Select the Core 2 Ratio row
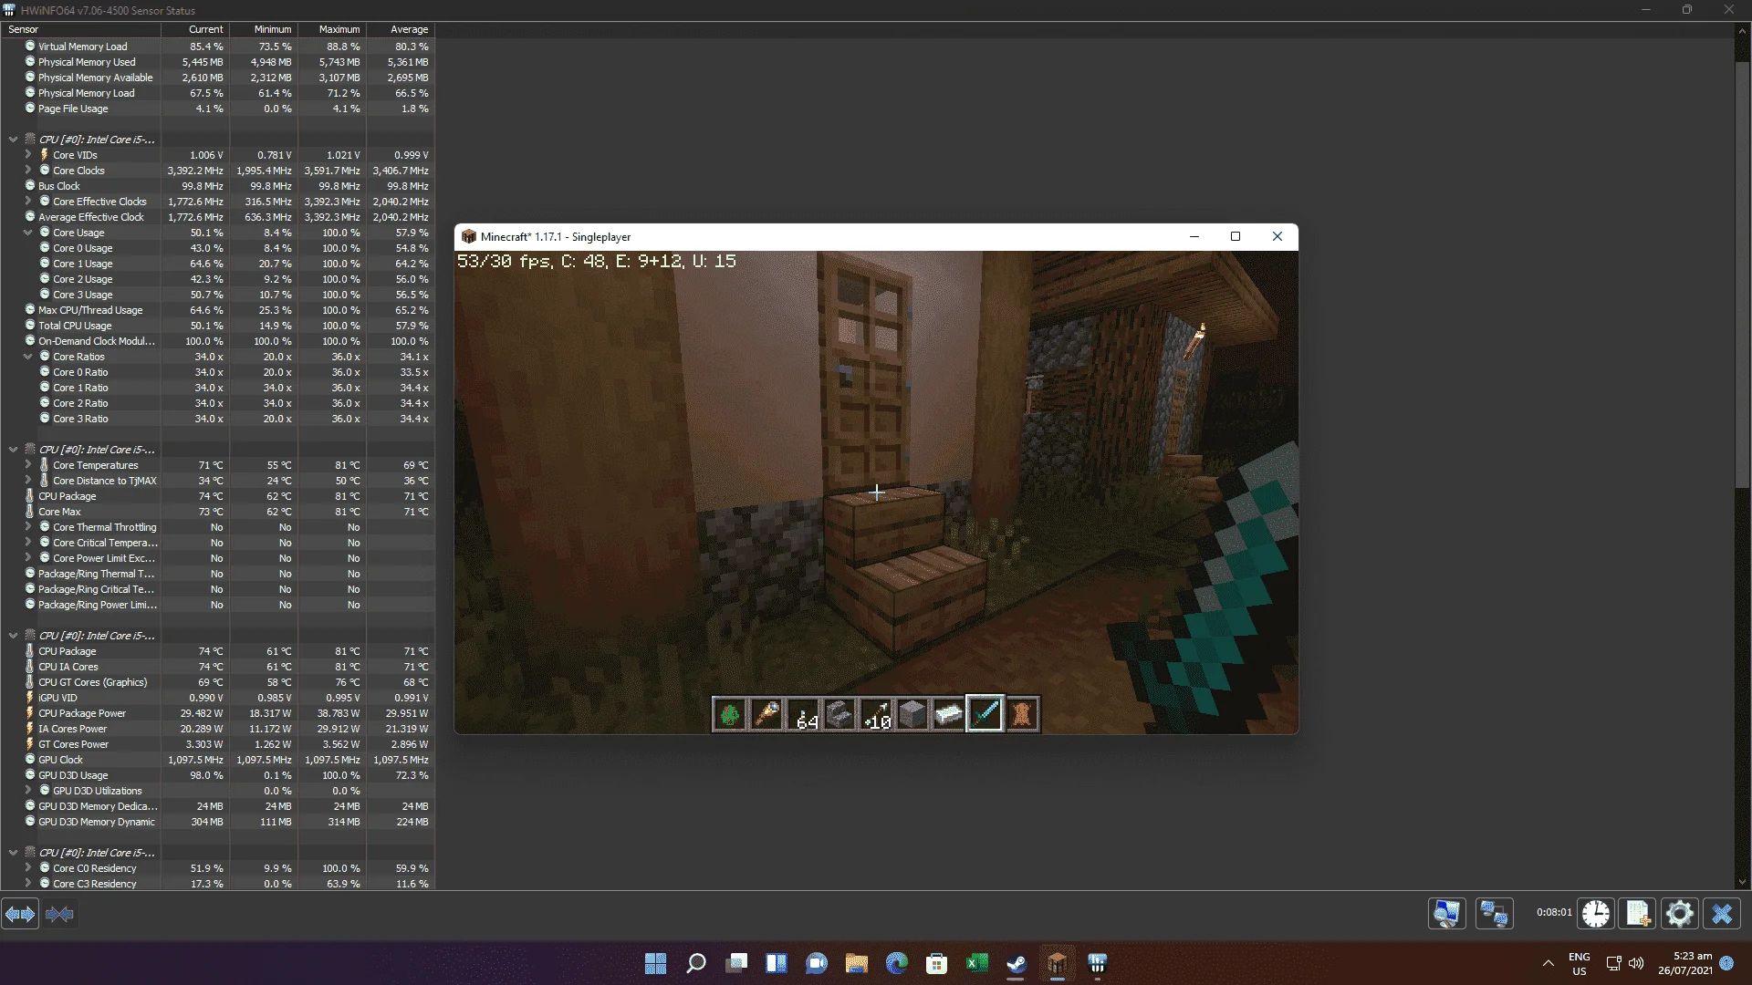 pyautogui.click(x=217, y=403)
